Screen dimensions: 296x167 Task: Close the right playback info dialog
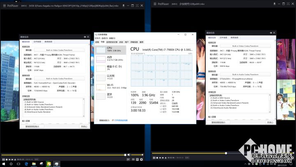click(x=274, y=33)
